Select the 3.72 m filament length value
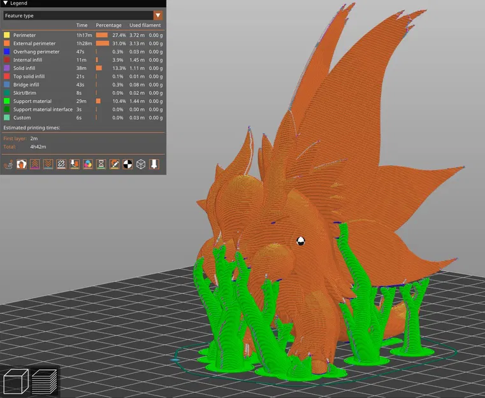The height and width of the screenshot is (398, 485). [x=137, y=35]
